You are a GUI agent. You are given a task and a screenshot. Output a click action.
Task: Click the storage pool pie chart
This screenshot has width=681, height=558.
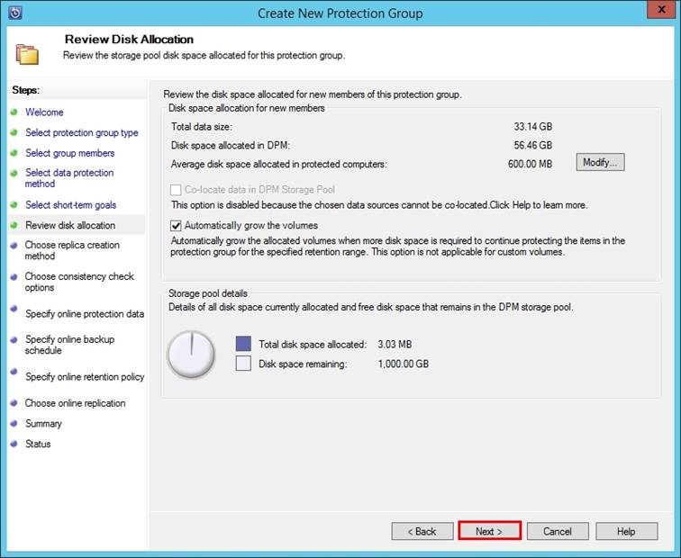click(191, 355)
